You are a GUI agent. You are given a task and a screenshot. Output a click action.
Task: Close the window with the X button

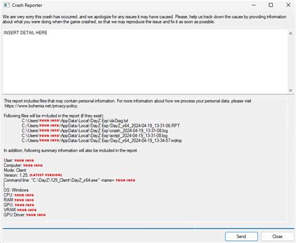(289, 5)
